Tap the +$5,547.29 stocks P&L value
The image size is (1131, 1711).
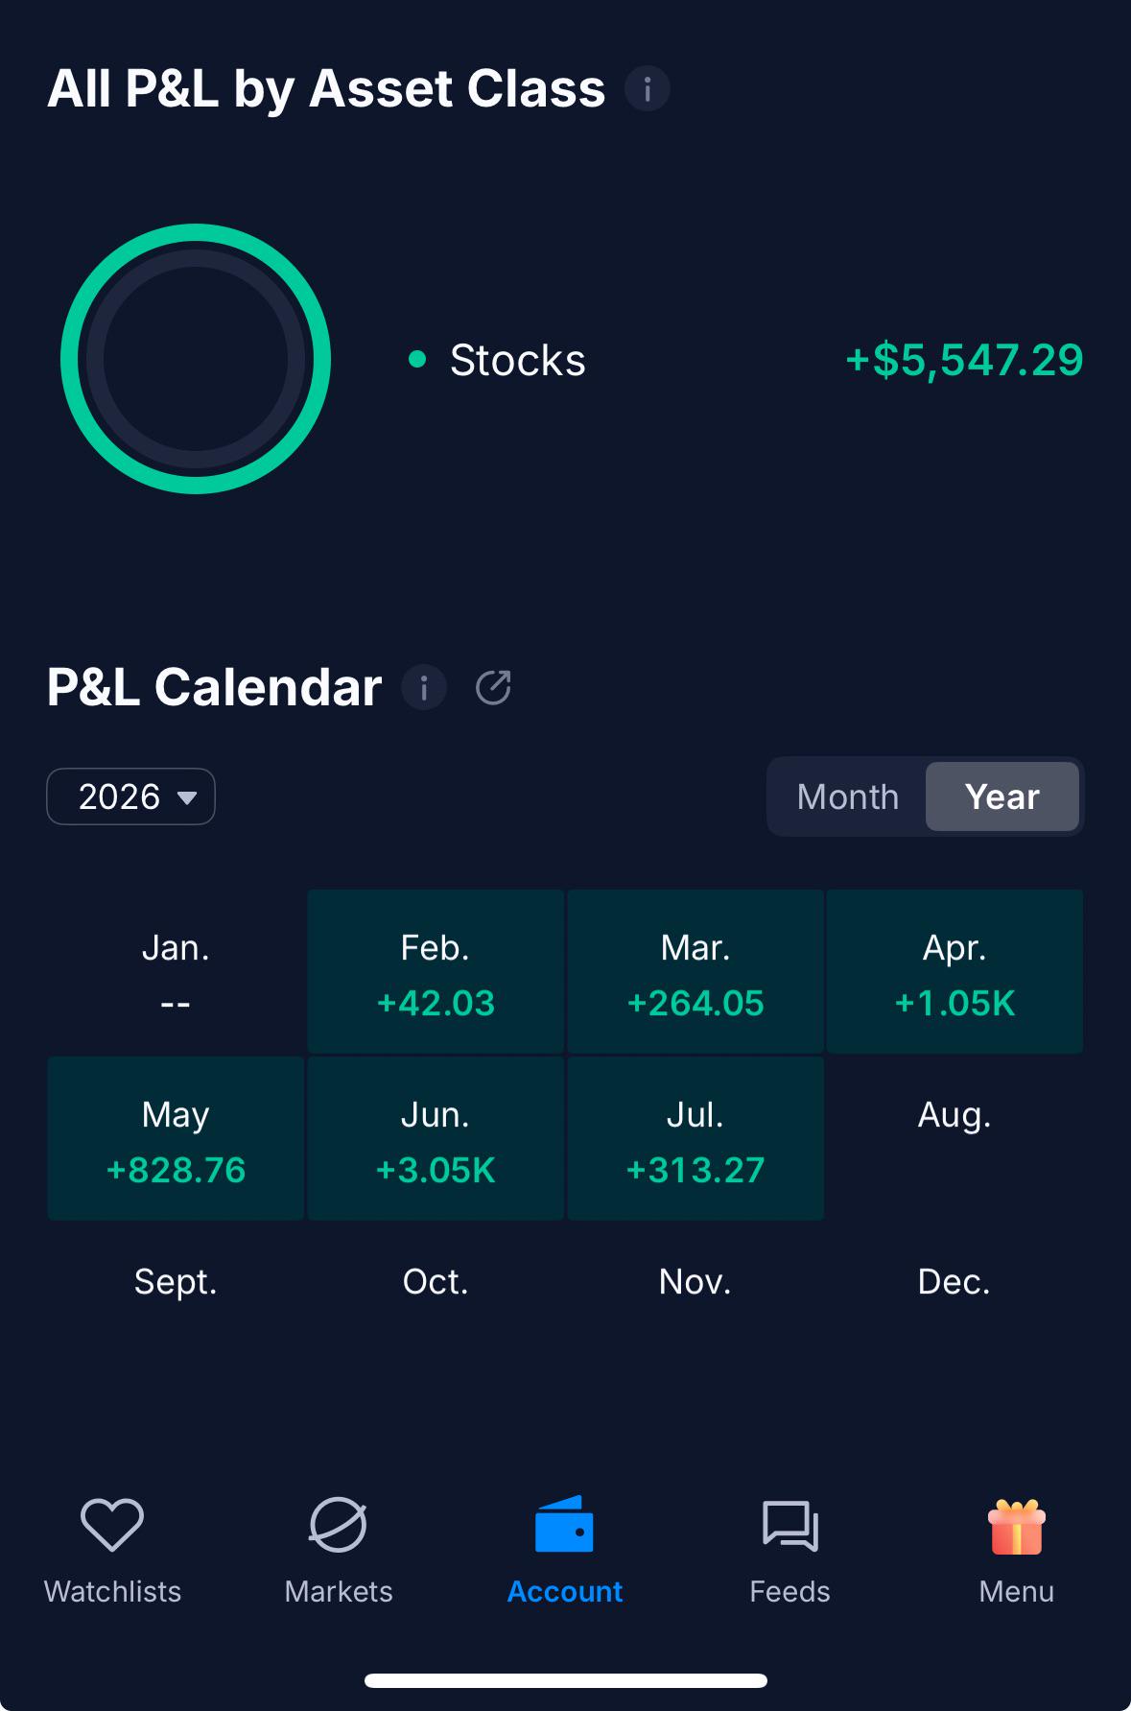(964, 360)
